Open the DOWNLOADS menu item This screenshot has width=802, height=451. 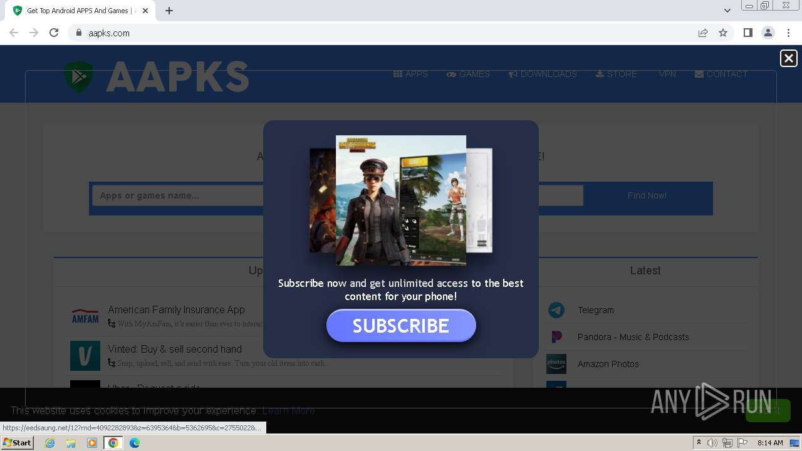pos(543,74)
